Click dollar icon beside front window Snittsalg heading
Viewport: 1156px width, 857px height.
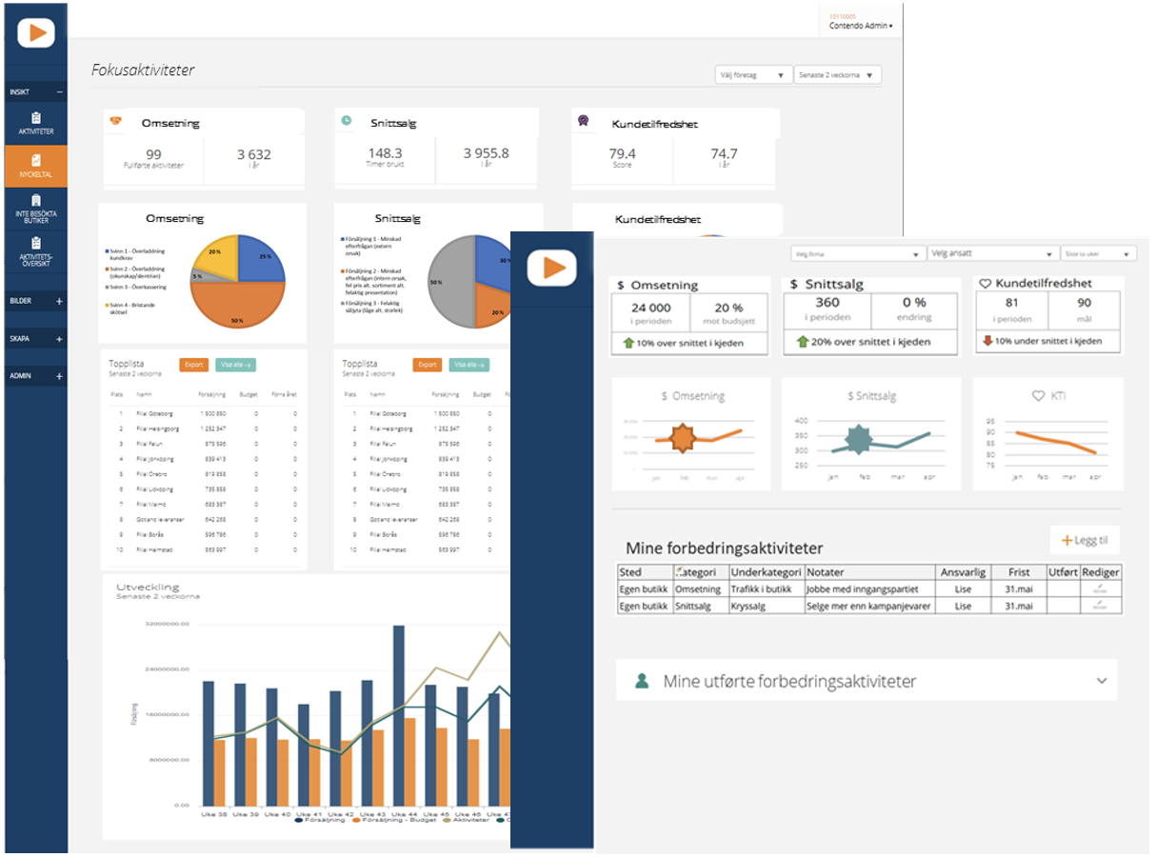[794, 285]
